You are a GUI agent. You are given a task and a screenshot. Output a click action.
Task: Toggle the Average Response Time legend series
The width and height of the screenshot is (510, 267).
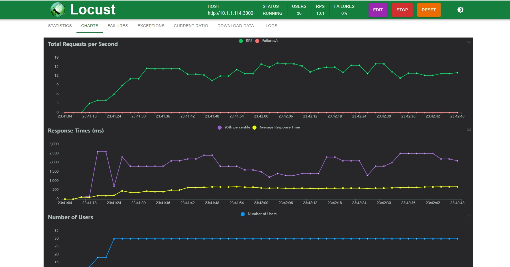pos(276,127)
